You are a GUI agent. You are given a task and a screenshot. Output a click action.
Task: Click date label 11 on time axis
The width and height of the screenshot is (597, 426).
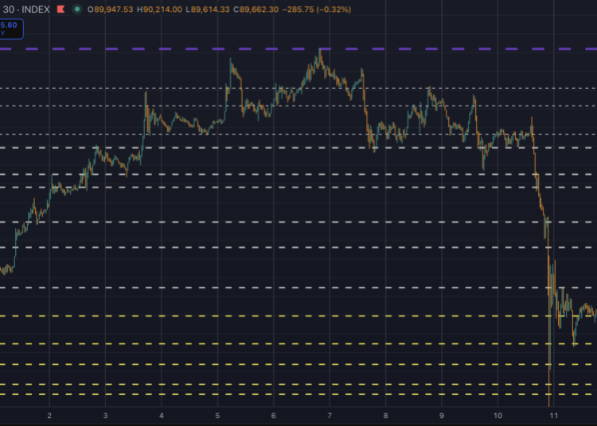pos(553,416)
